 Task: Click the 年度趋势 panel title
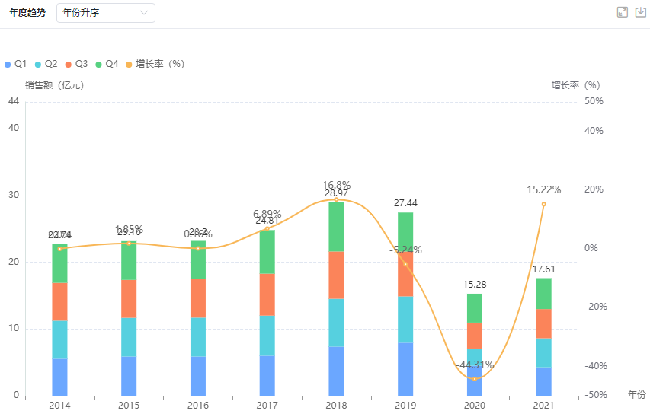coord(27,13)
